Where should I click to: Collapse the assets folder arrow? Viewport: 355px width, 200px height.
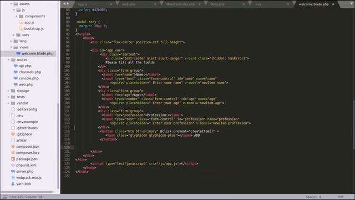(11, 4)
